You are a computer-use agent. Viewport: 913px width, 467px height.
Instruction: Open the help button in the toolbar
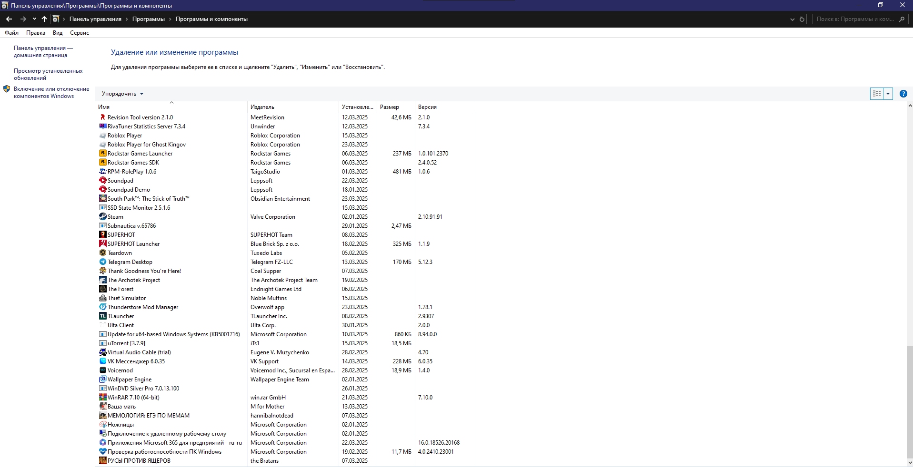tap(903, 94)
